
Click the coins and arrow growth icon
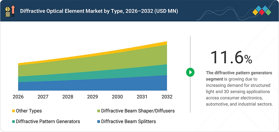tap(10, 11)
